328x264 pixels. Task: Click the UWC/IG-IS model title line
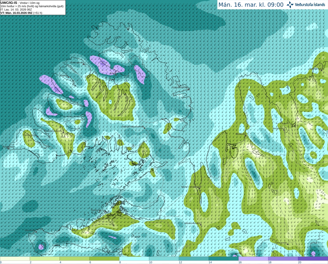pyautogui.click(x=20, y=3)
